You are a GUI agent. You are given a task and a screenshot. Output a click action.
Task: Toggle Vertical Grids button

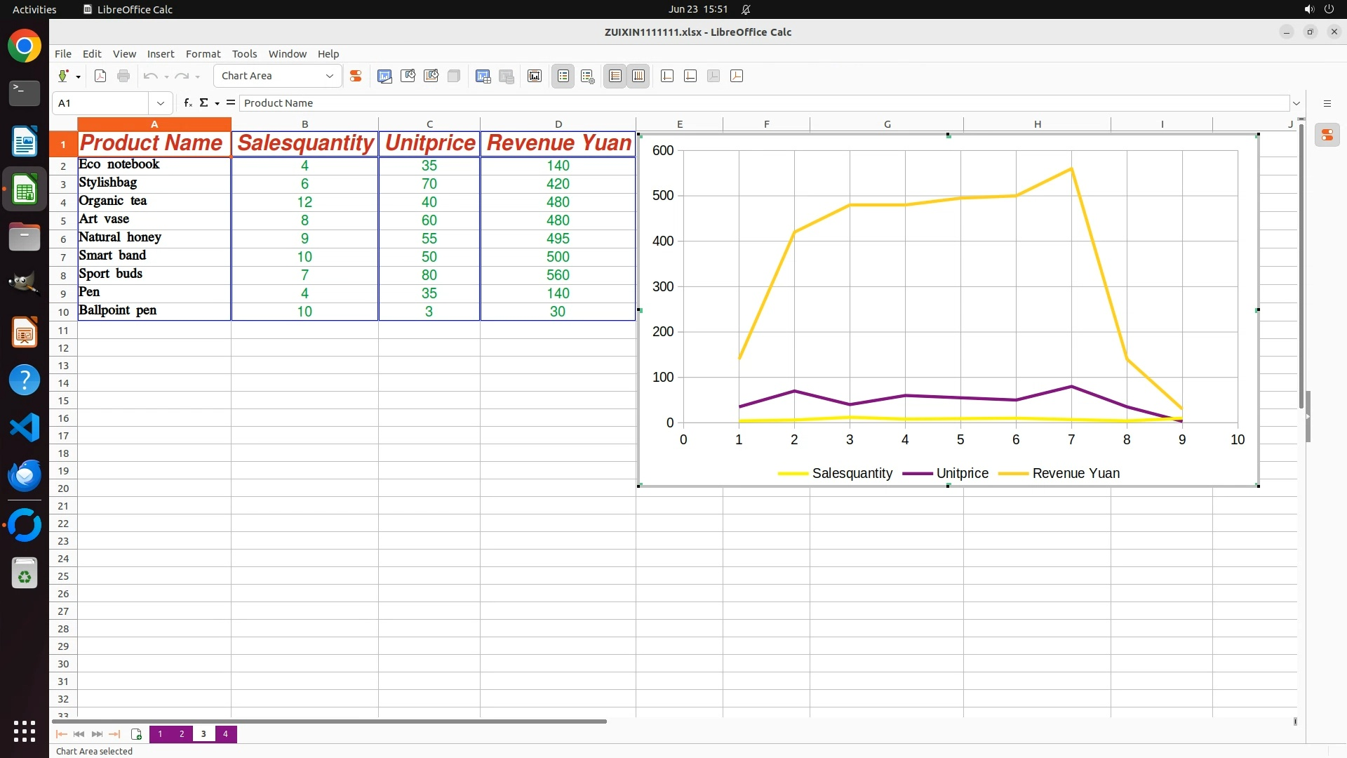[638, 76]
